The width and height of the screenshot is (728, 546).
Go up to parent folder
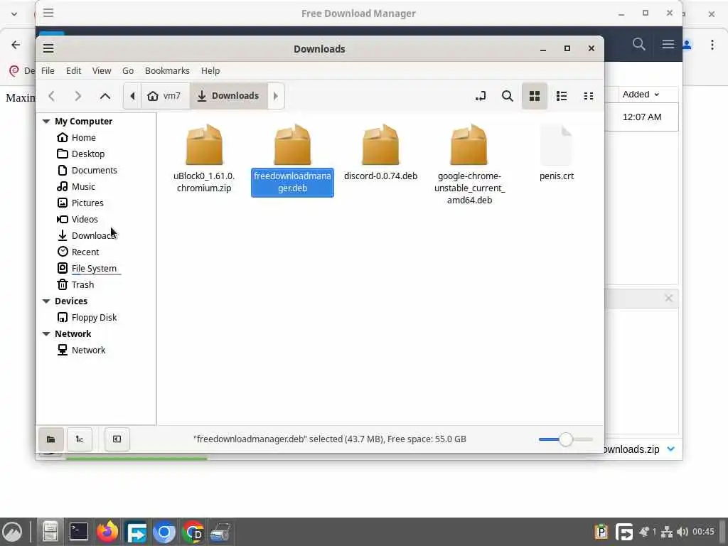tap(105, 96)
